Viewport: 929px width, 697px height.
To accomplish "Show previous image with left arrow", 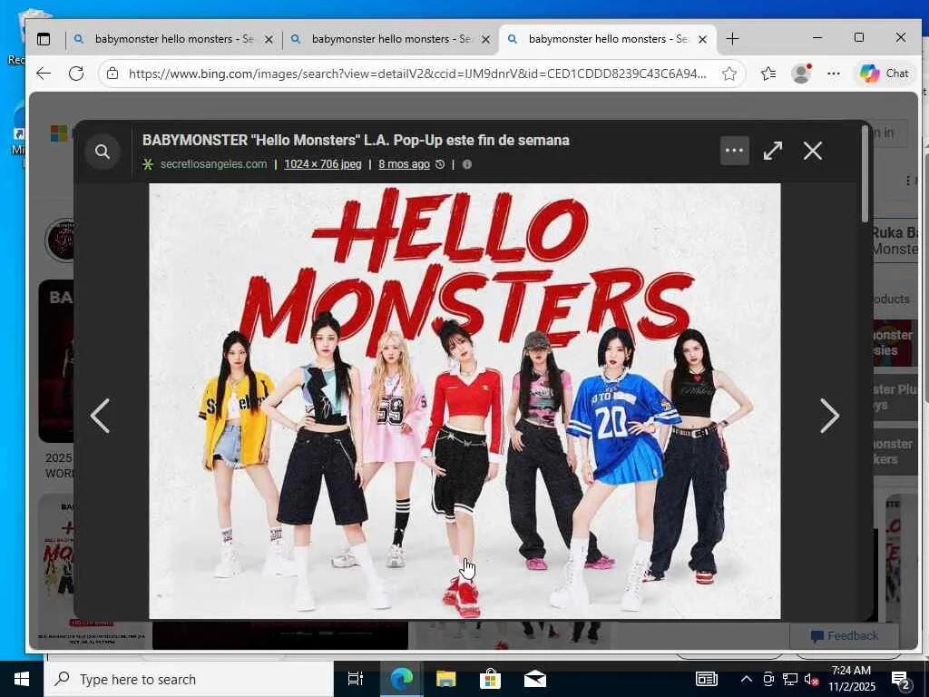I will pyautogui.click(x=100, y=416).
